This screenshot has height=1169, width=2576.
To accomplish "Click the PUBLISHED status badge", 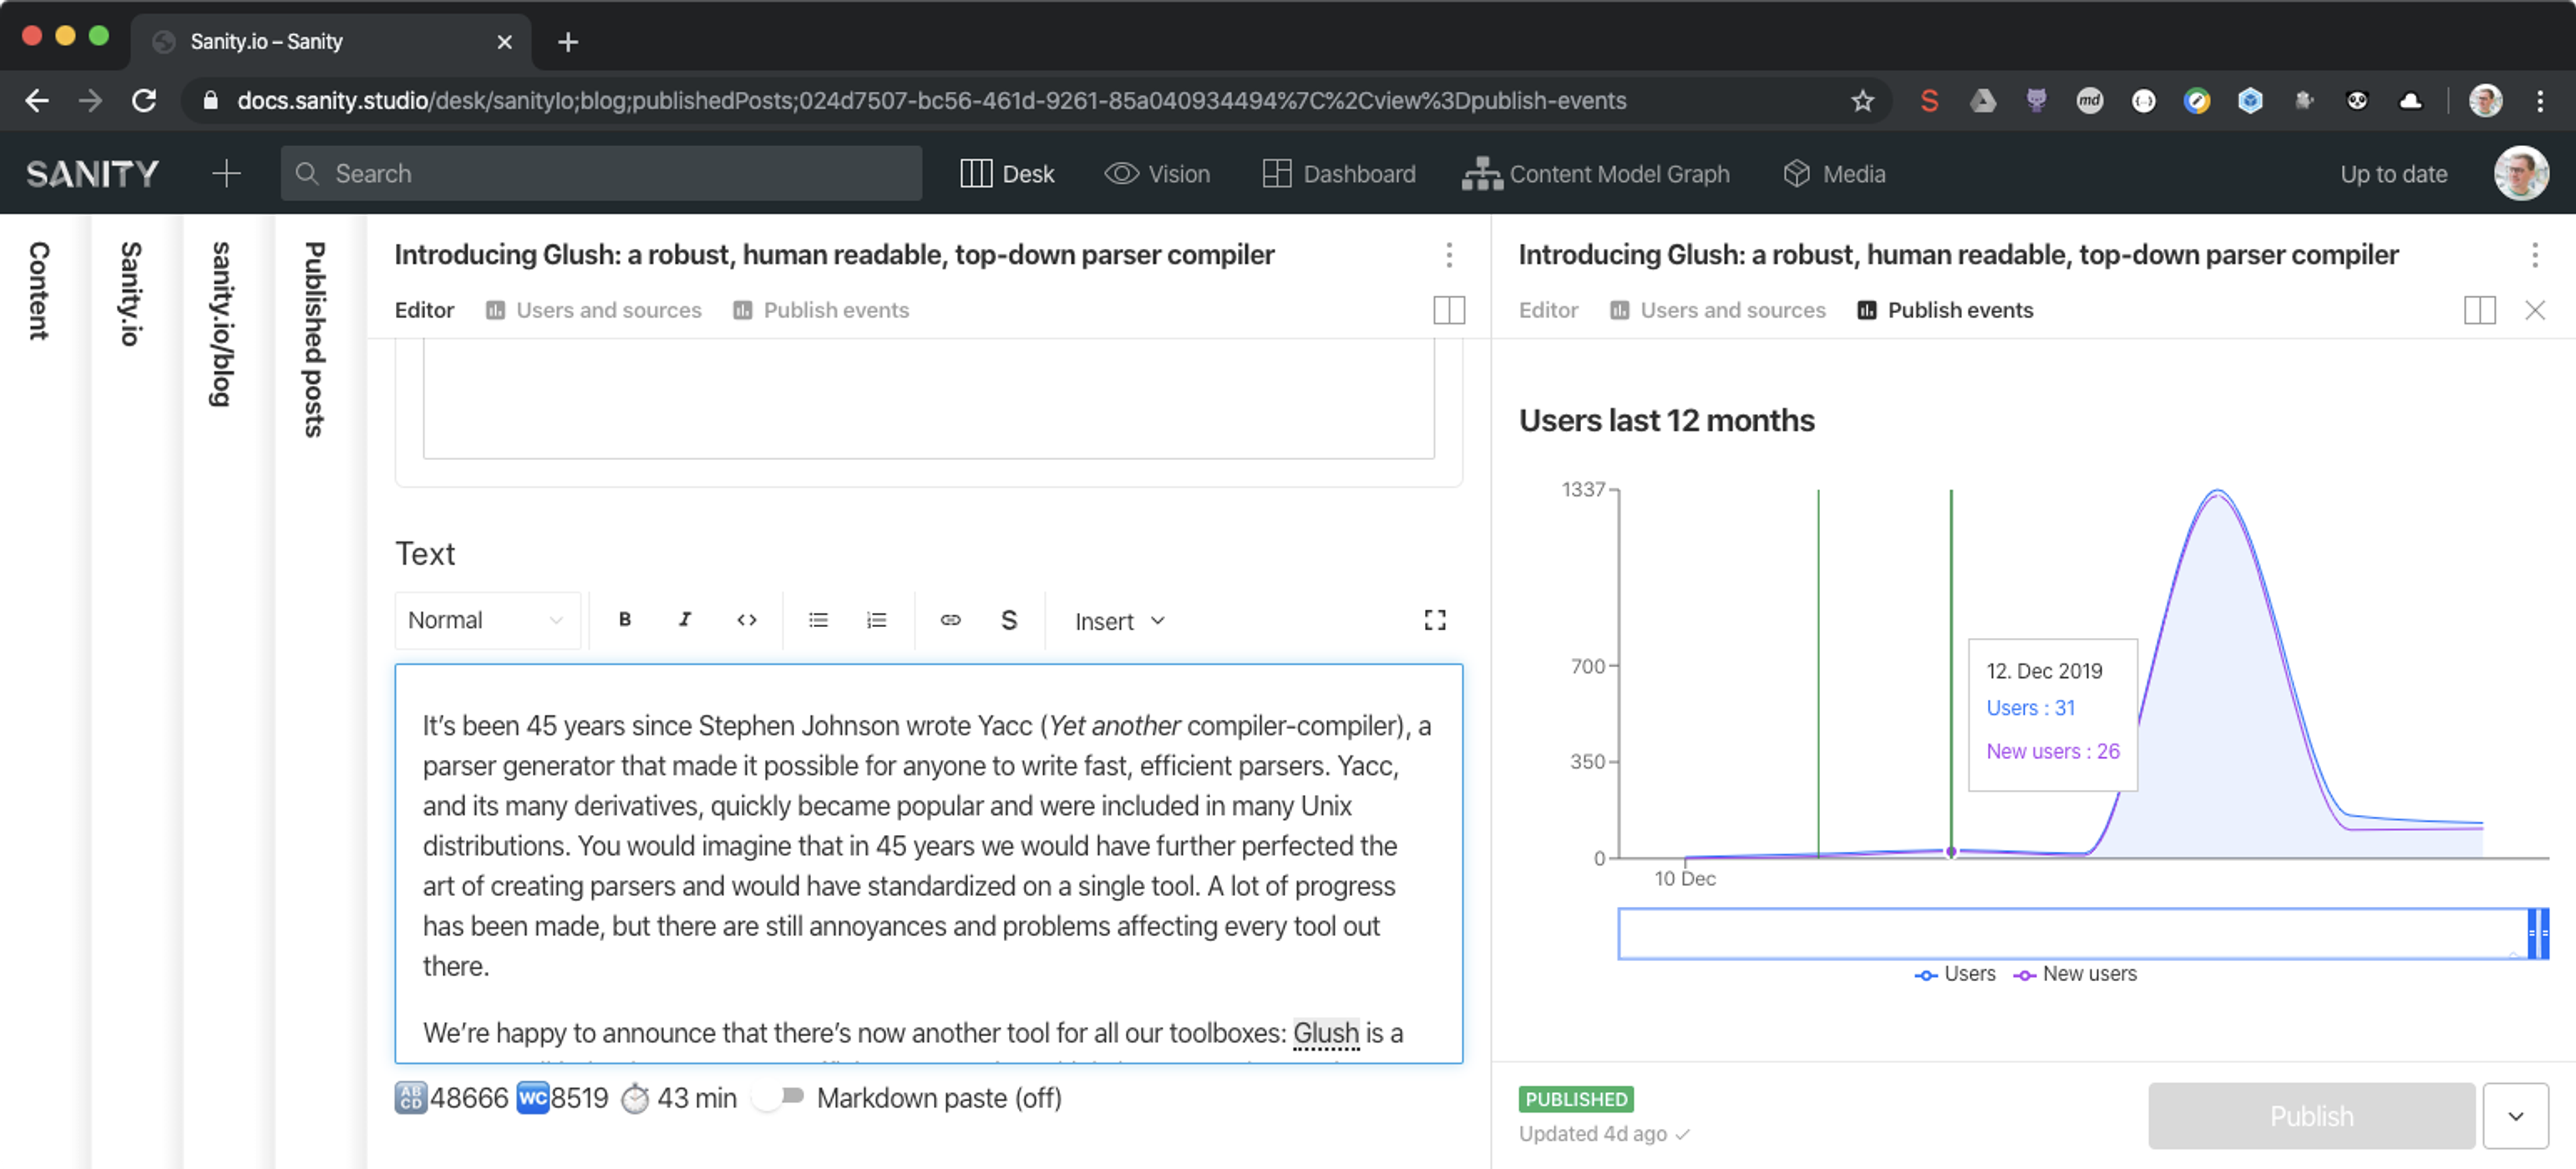I will [1576, 1099].
